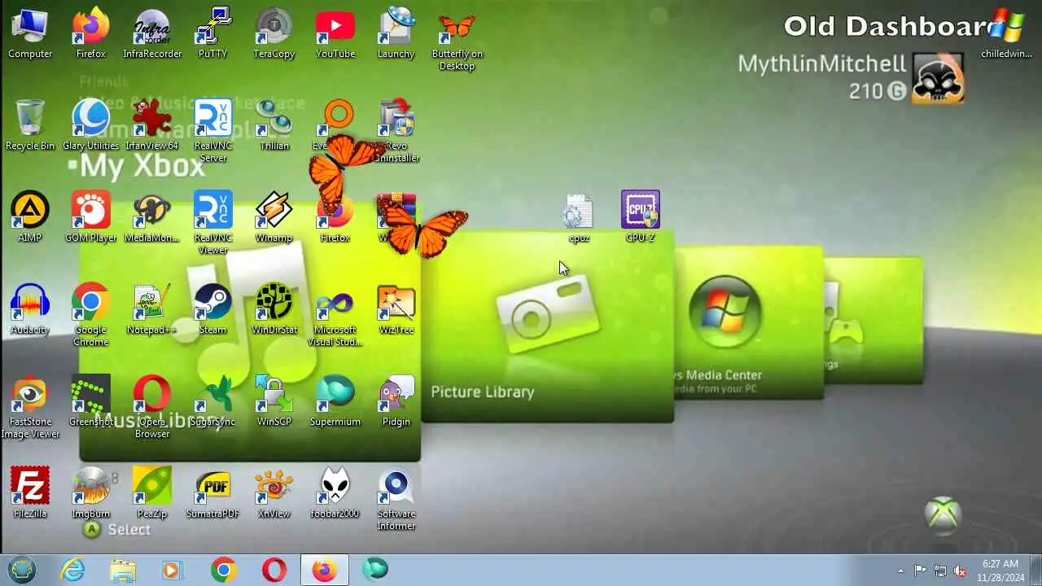
Task: Launch Revo Uninstaller
Action: coord(396,132)
